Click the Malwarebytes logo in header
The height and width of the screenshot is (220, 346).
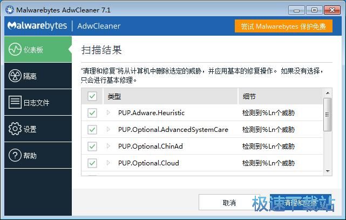(x=37, y=26)
